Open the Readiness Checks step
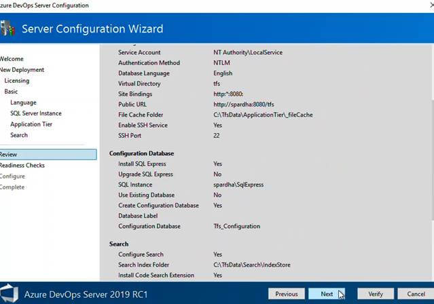 (22, 166)
